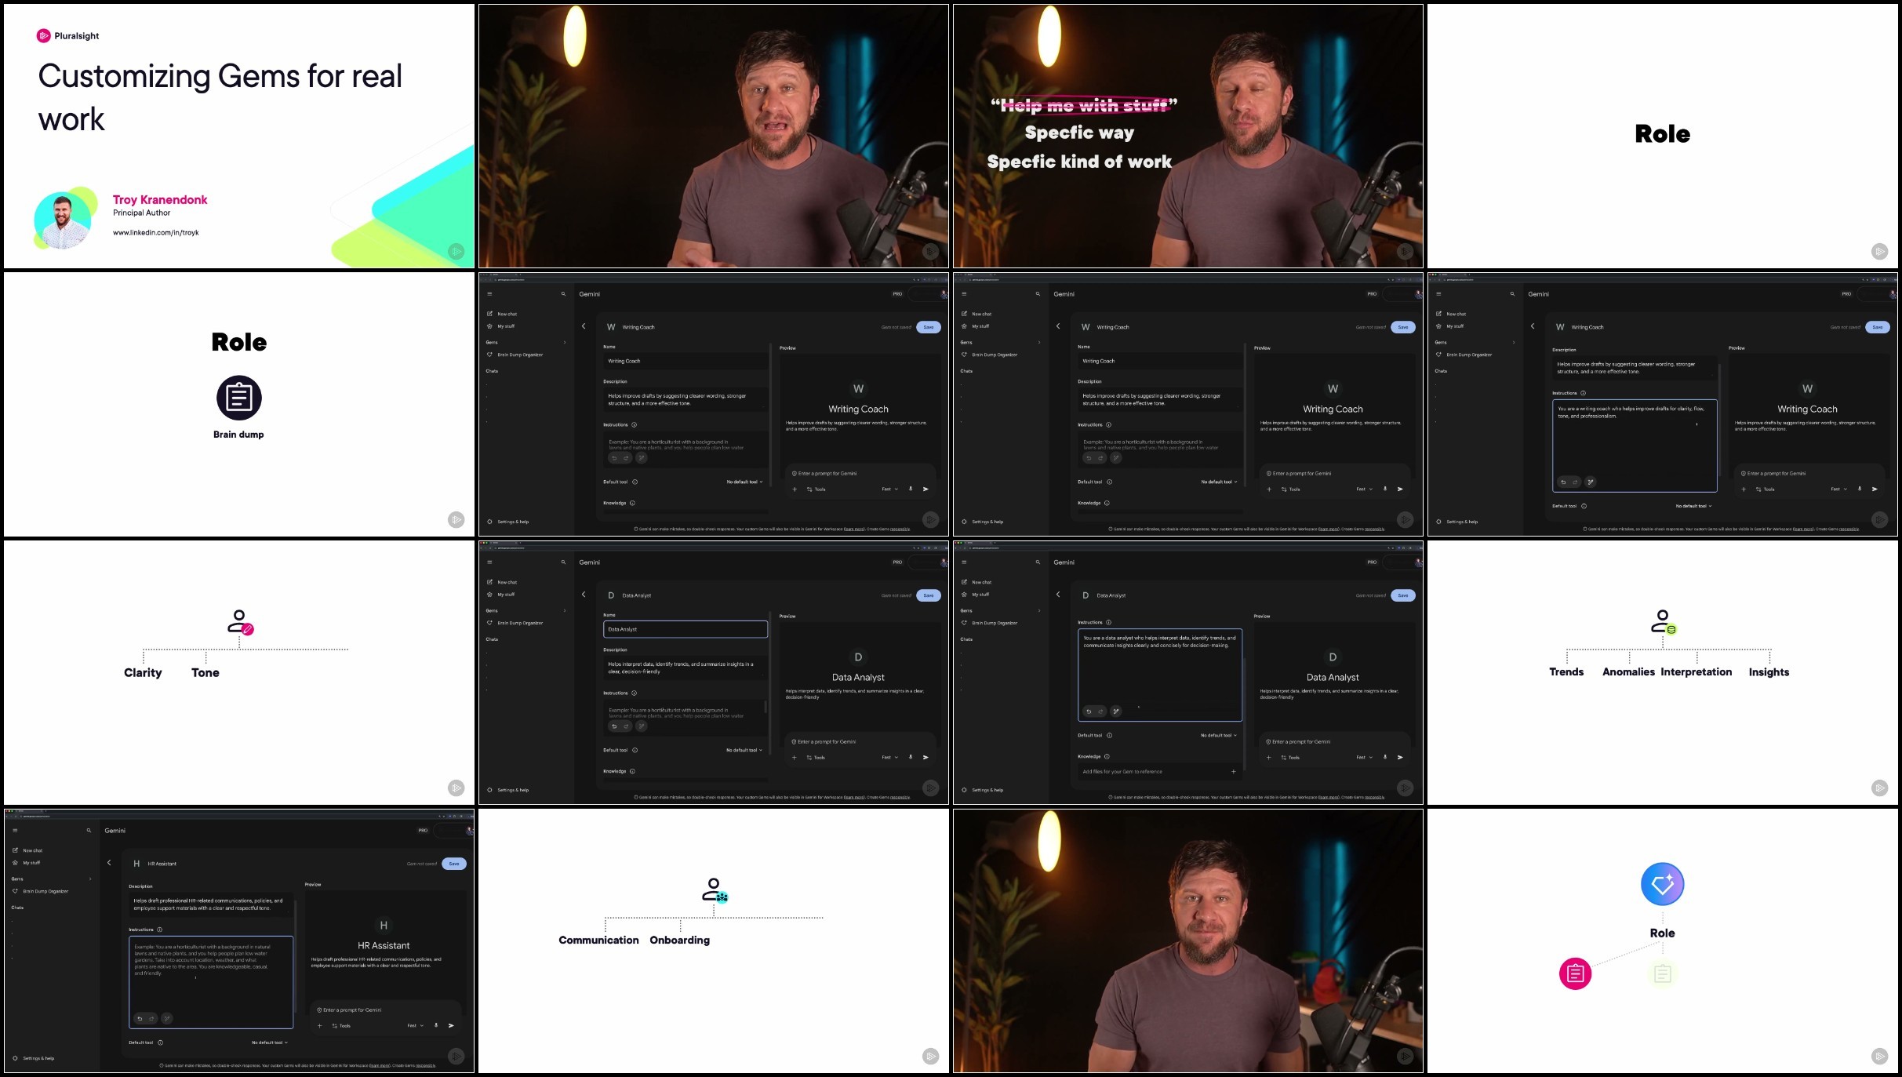Expand Gems chevron in HR Assistant frame sidebar
Screen dimensions: 1902x1077
pos(90,879)
